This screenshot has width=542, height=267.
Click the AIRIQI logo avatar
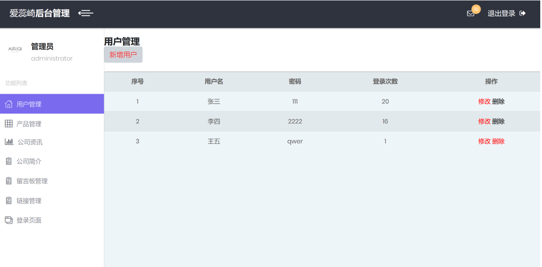click(x=15, y=49)
